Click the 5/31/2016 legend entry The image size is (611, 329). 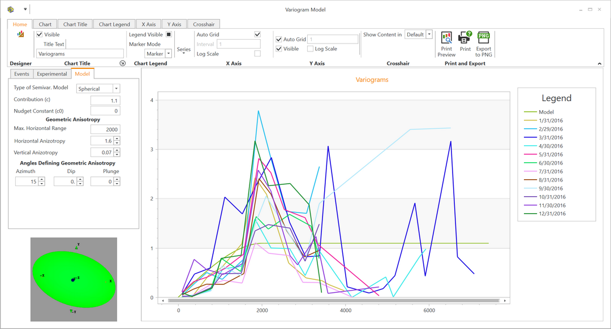(543, 154)
